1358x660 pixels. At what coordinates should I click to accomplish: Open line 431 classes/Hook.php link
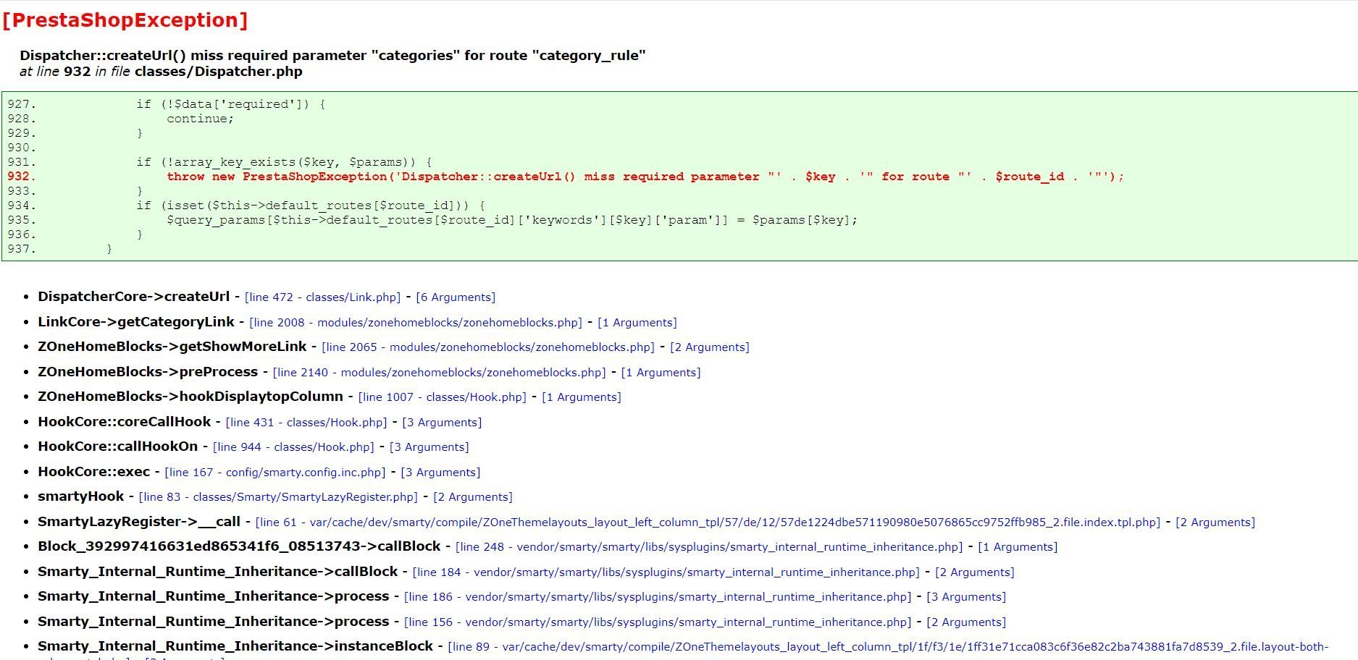[x=306, y=423]
